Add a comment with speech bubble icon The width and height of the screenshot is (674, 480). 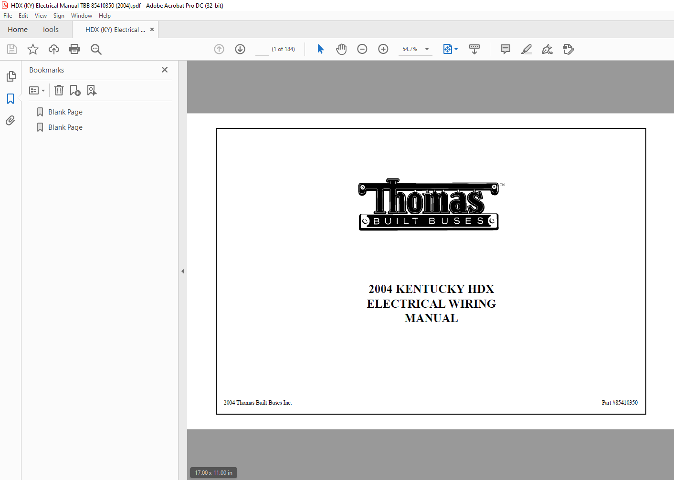point(505,49)
